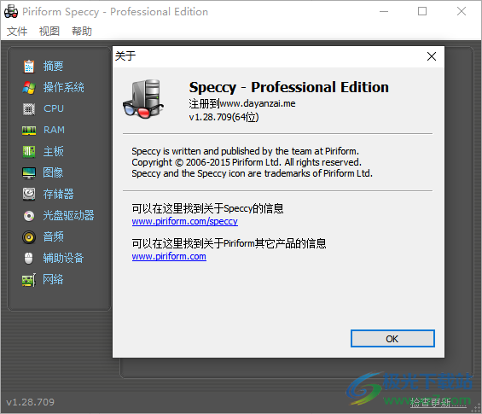Click the hard drive icon beside 存储器
The height and width of the screenshot is (414, 482).
29,195
